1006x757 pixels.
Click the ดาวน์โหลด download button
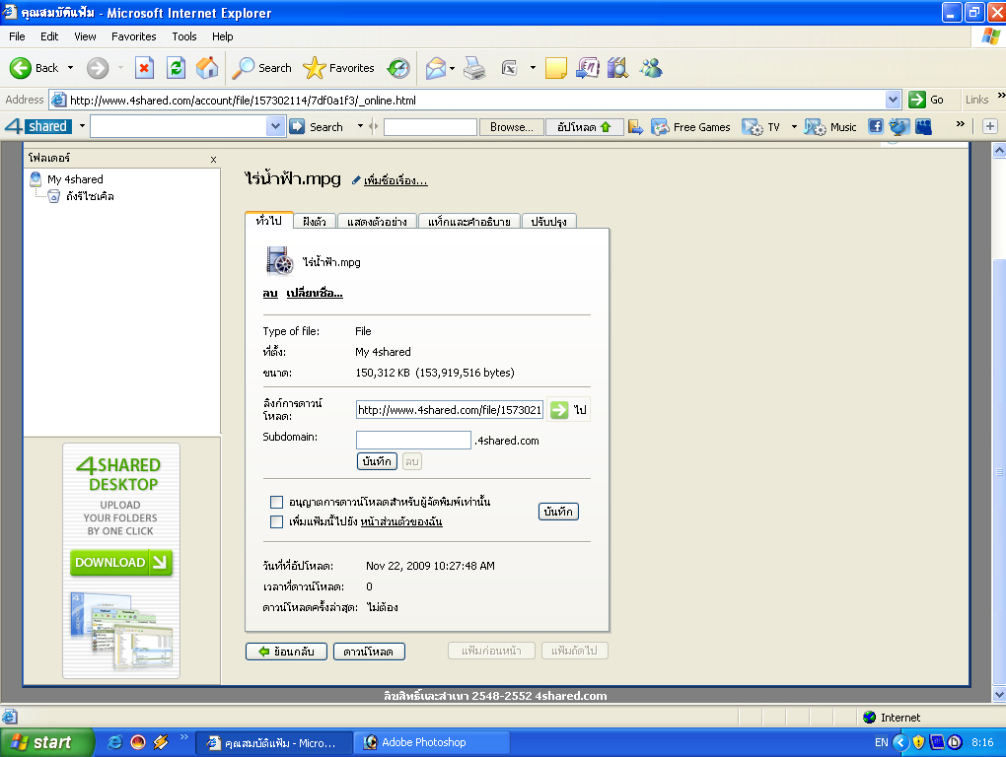point(369,652)
